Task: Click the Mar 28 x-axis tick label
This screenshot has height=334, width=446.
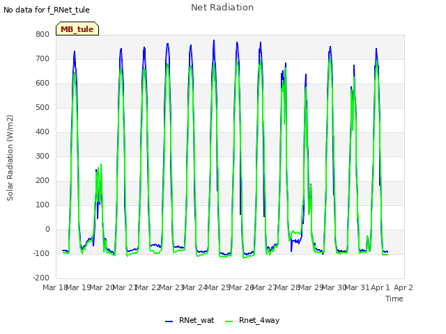Action: 287,287
